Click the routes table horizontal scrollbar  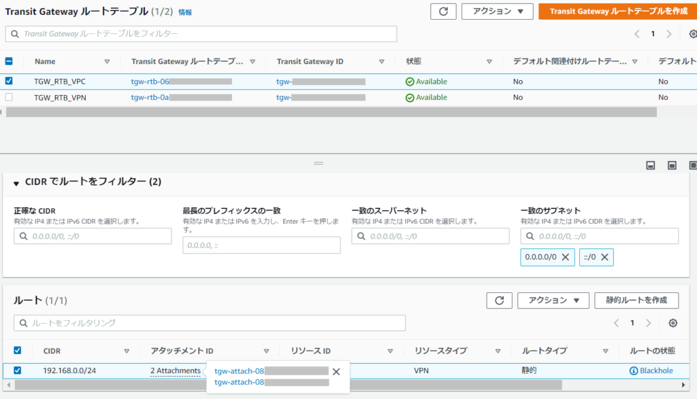[289, 385]
